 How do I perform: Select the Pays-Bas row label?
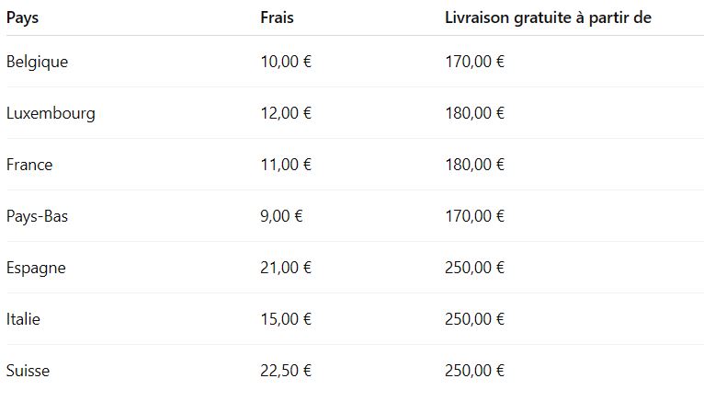[37, 216]
